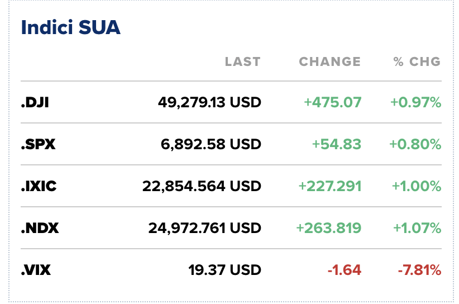The width and height of the screenshot is (459, 304).
Task: Select the 19.37 USD VIX price
Action: pyautogui.click(x=224, y=270)
